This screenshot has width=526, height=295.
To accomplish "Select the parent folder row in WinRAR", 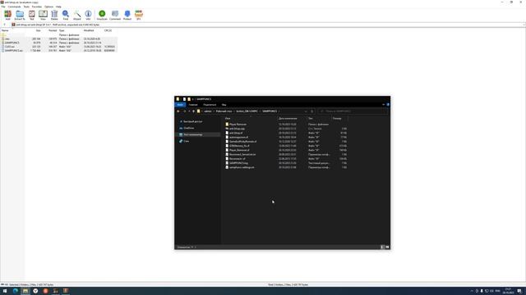I will tap(58, 34).
